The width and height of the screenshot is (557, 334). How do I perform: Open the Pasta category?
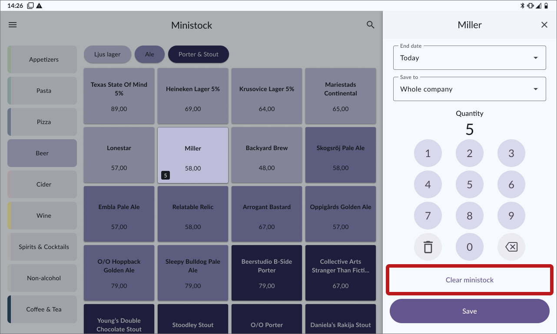point(42,91)
